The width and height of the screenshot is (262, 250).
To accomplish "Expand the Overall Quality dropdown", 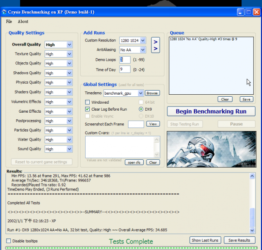I will point(69,45).
